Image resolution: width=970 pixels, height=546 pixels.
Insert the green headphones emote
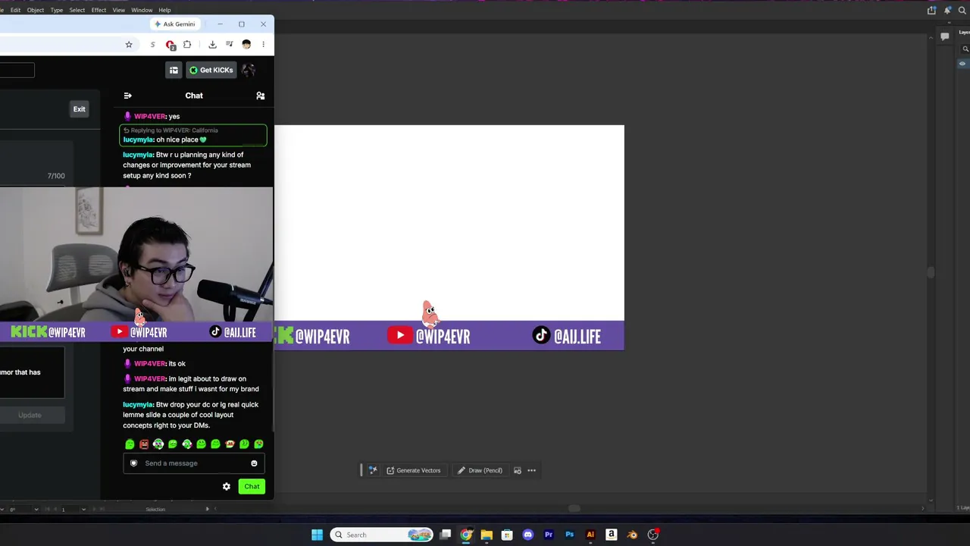pos(158,444)
